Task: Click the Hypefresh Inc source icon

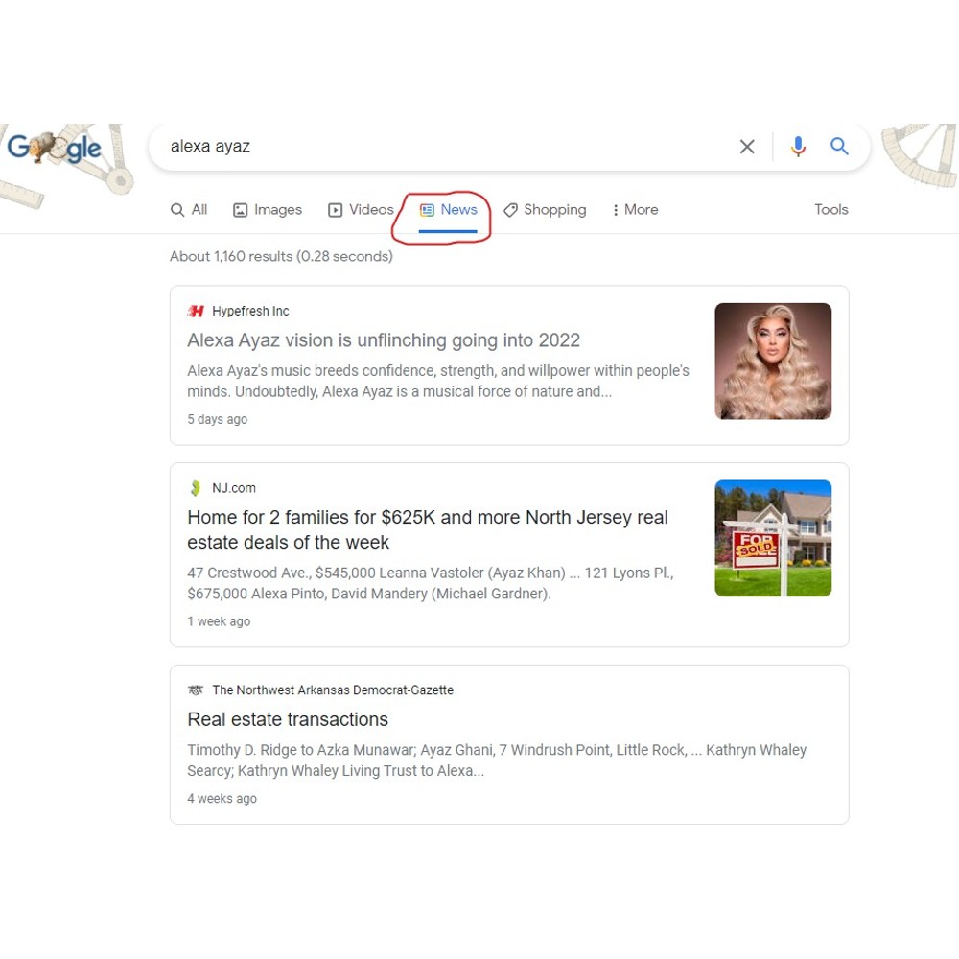Action: [x=196, y=312]
